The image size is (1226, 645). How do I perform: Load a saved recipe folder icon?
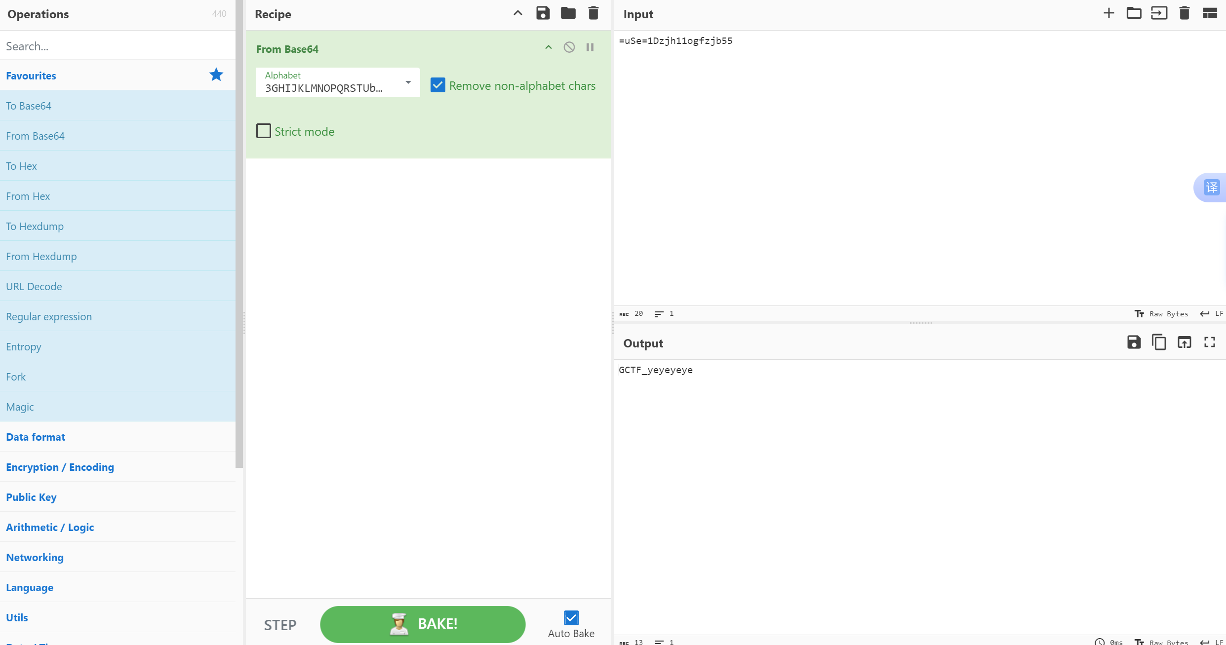pos(568,13)
